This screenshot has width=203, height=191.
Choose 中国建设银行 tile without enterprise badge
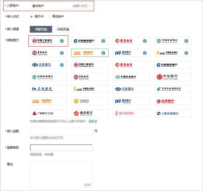coord(173,65)
